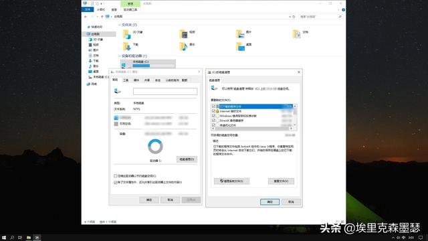The height and width of the screenshot is (241, 428).
Task: Click the up-arrow navigation icon in Explorer
Action: coord(102,17)
